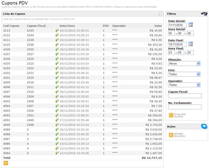
Task: Click green arrow icon for coupon 4112
Action: pos(57,35)
